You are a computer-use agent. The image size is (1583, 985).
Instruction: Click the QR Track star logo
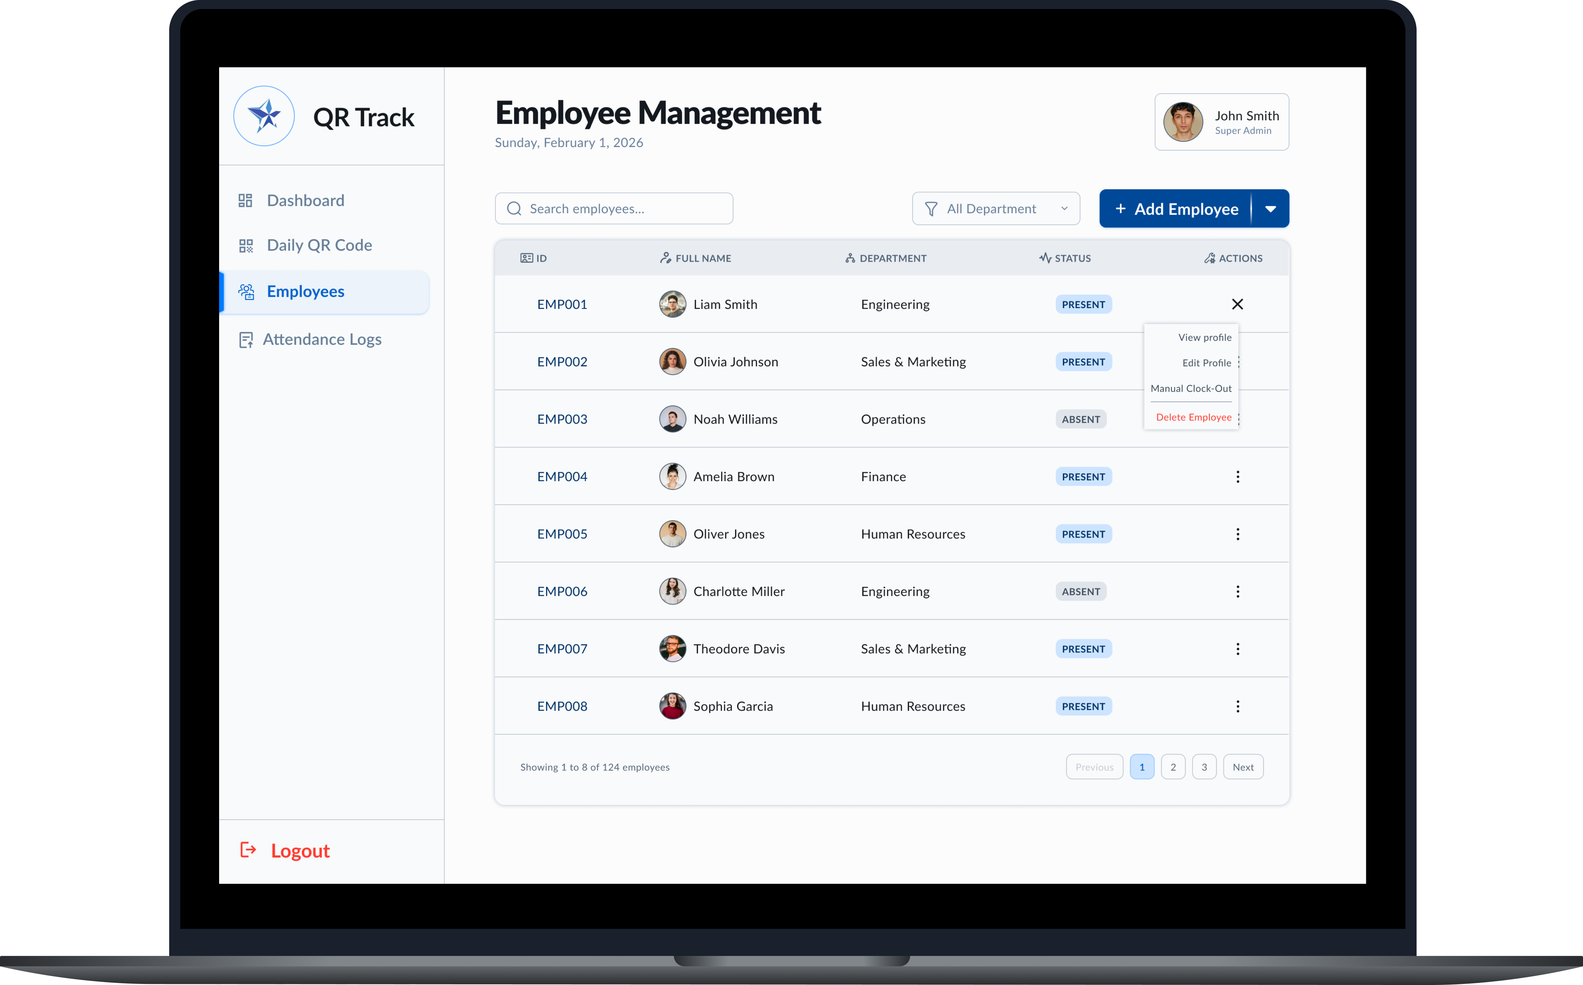[264, 116]
